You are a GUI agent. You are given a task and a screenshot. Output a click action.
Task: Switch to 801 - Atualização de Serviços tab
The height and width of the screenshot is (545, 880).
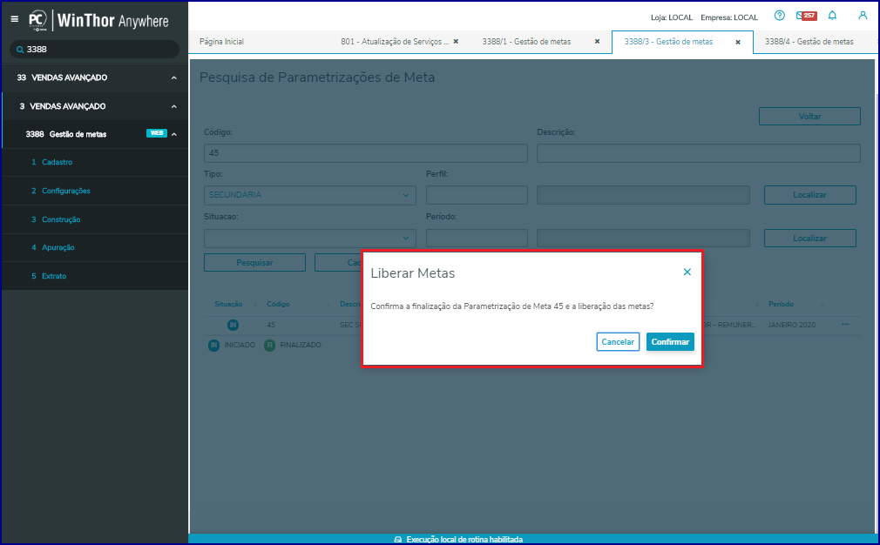pos(395,42)
